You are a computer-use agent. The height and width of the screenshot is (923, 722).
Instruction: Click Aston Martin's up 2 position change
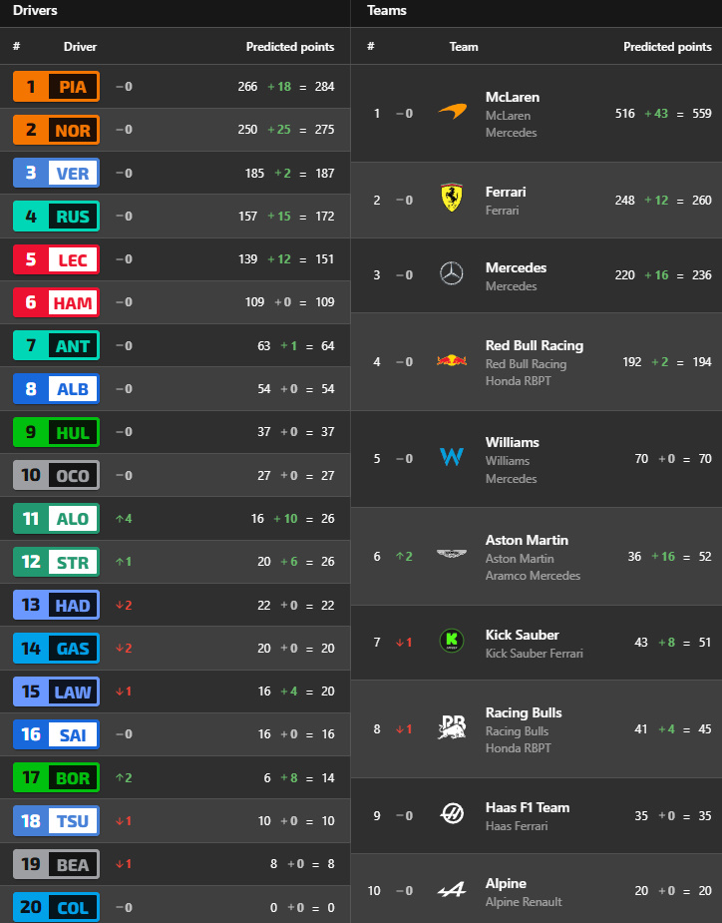tap(404, 556)
